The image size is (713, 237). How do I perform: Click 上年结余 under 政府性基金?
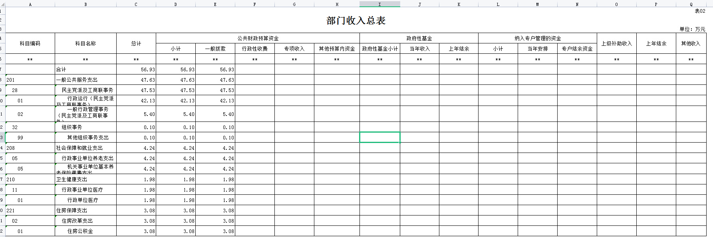coord(459,49)
